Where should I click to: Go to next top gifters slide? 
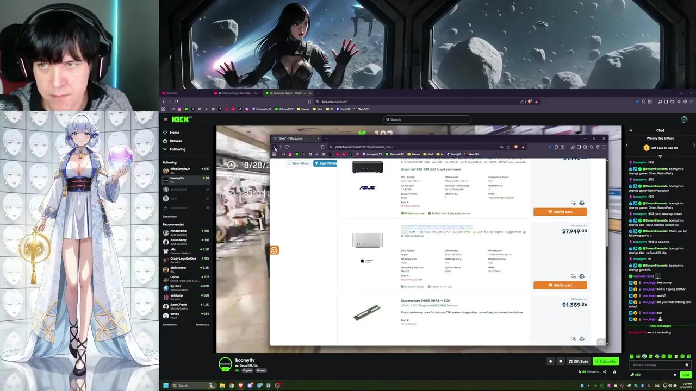[693, 145]
